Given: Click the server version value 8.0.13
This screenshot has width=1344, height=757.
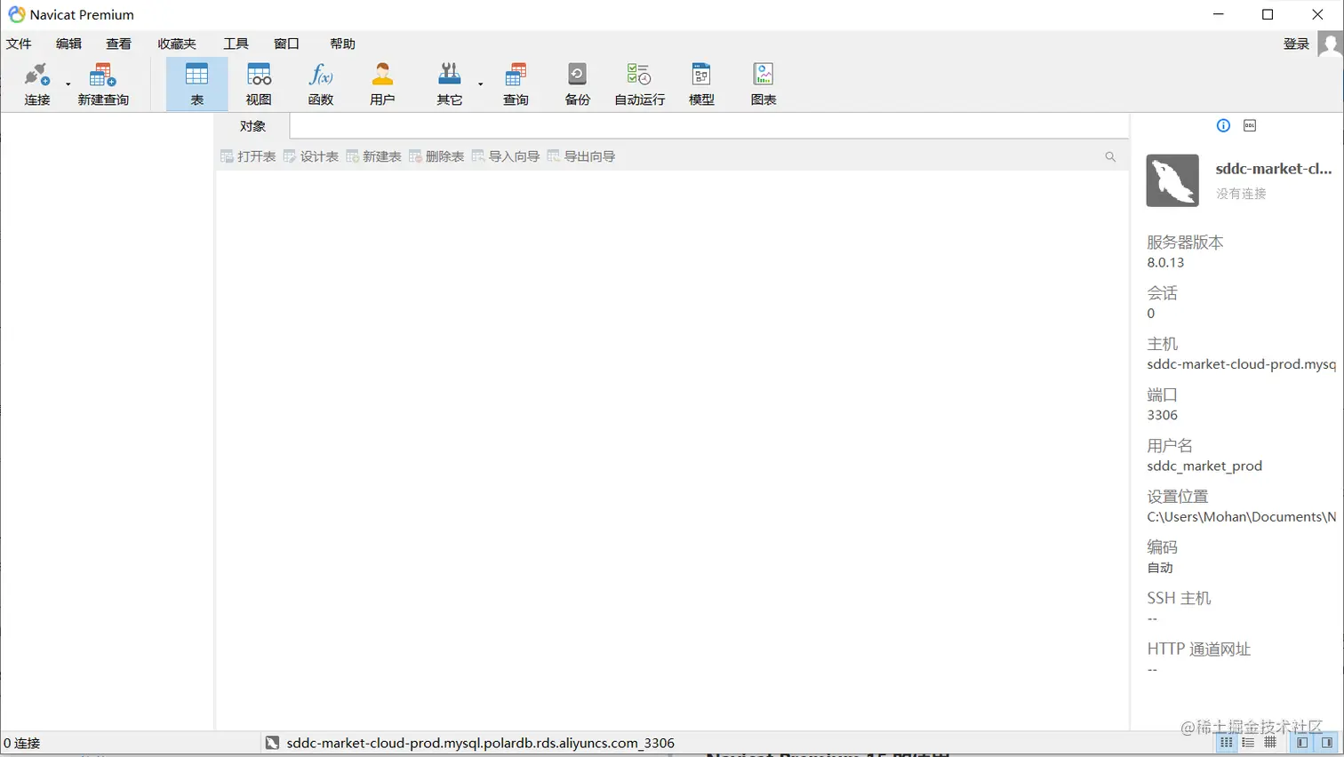Looking at the screenshot, I should (1165, 262).
